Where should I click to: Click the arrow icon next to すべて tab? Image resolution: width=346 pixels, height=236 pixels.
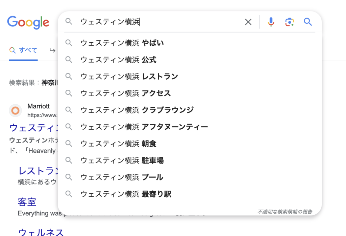coord(52,50)
